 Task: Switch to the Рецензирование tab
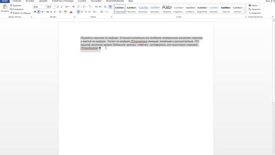pos(115,1)
